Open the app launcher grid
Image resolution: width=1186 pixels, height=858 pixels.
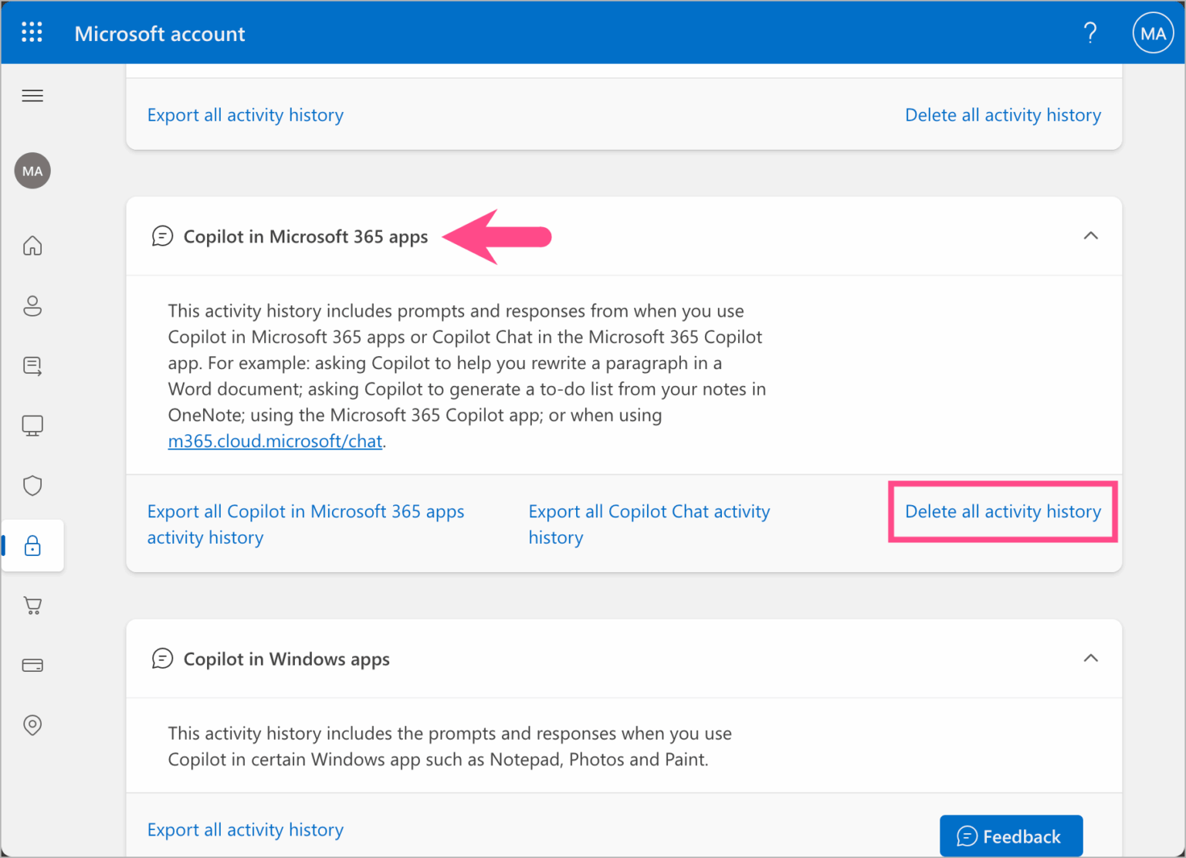[32, 32]
